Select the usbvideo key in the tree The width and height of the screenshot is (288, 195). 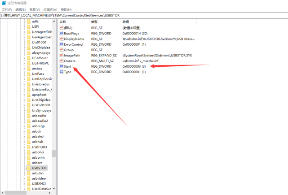(39, 178)
